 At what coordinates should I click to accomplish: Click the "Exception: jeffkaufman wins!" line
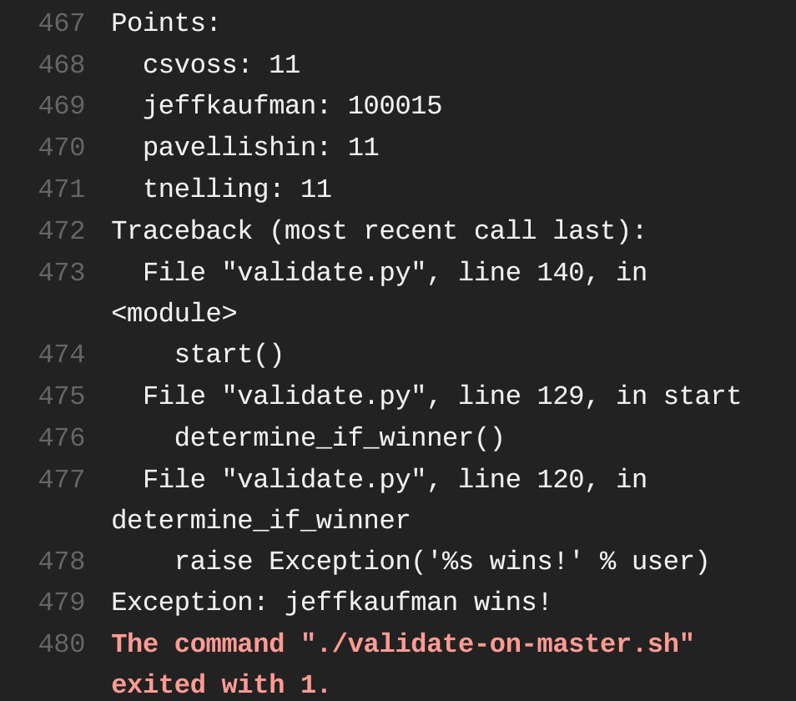tap(331, 603)
